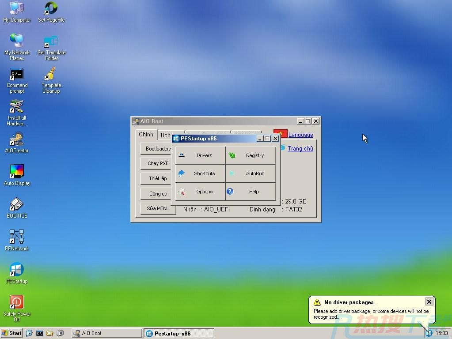
Task: Click the Help button in PEStartup
Action: click(x=251, y=192)
